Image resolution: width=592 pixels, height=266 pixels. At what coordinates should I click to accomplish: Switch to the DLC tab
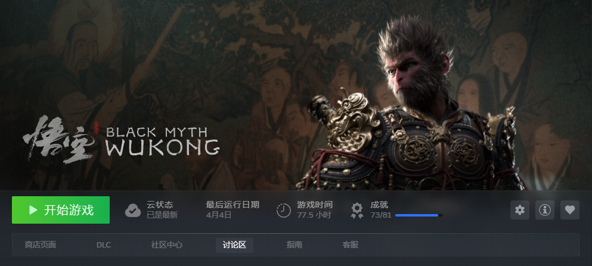tap(104, 245)
